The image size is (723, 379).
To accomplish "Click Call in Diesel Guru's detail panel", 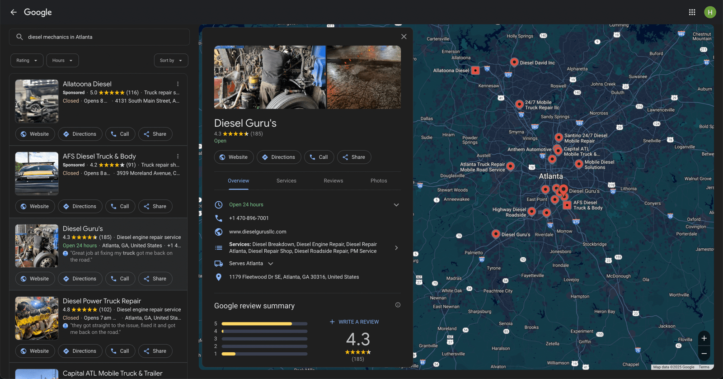I will click(x=319, y=157).
